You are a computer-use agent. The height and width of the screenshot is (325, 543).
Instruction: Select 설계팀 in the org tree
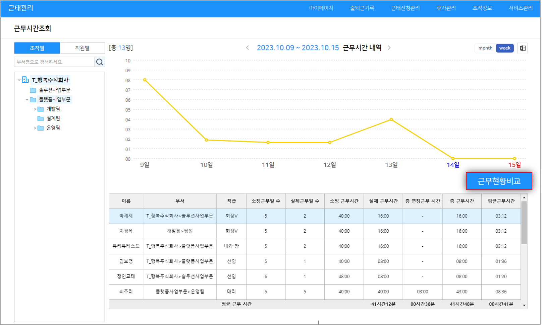coord(53,118)
